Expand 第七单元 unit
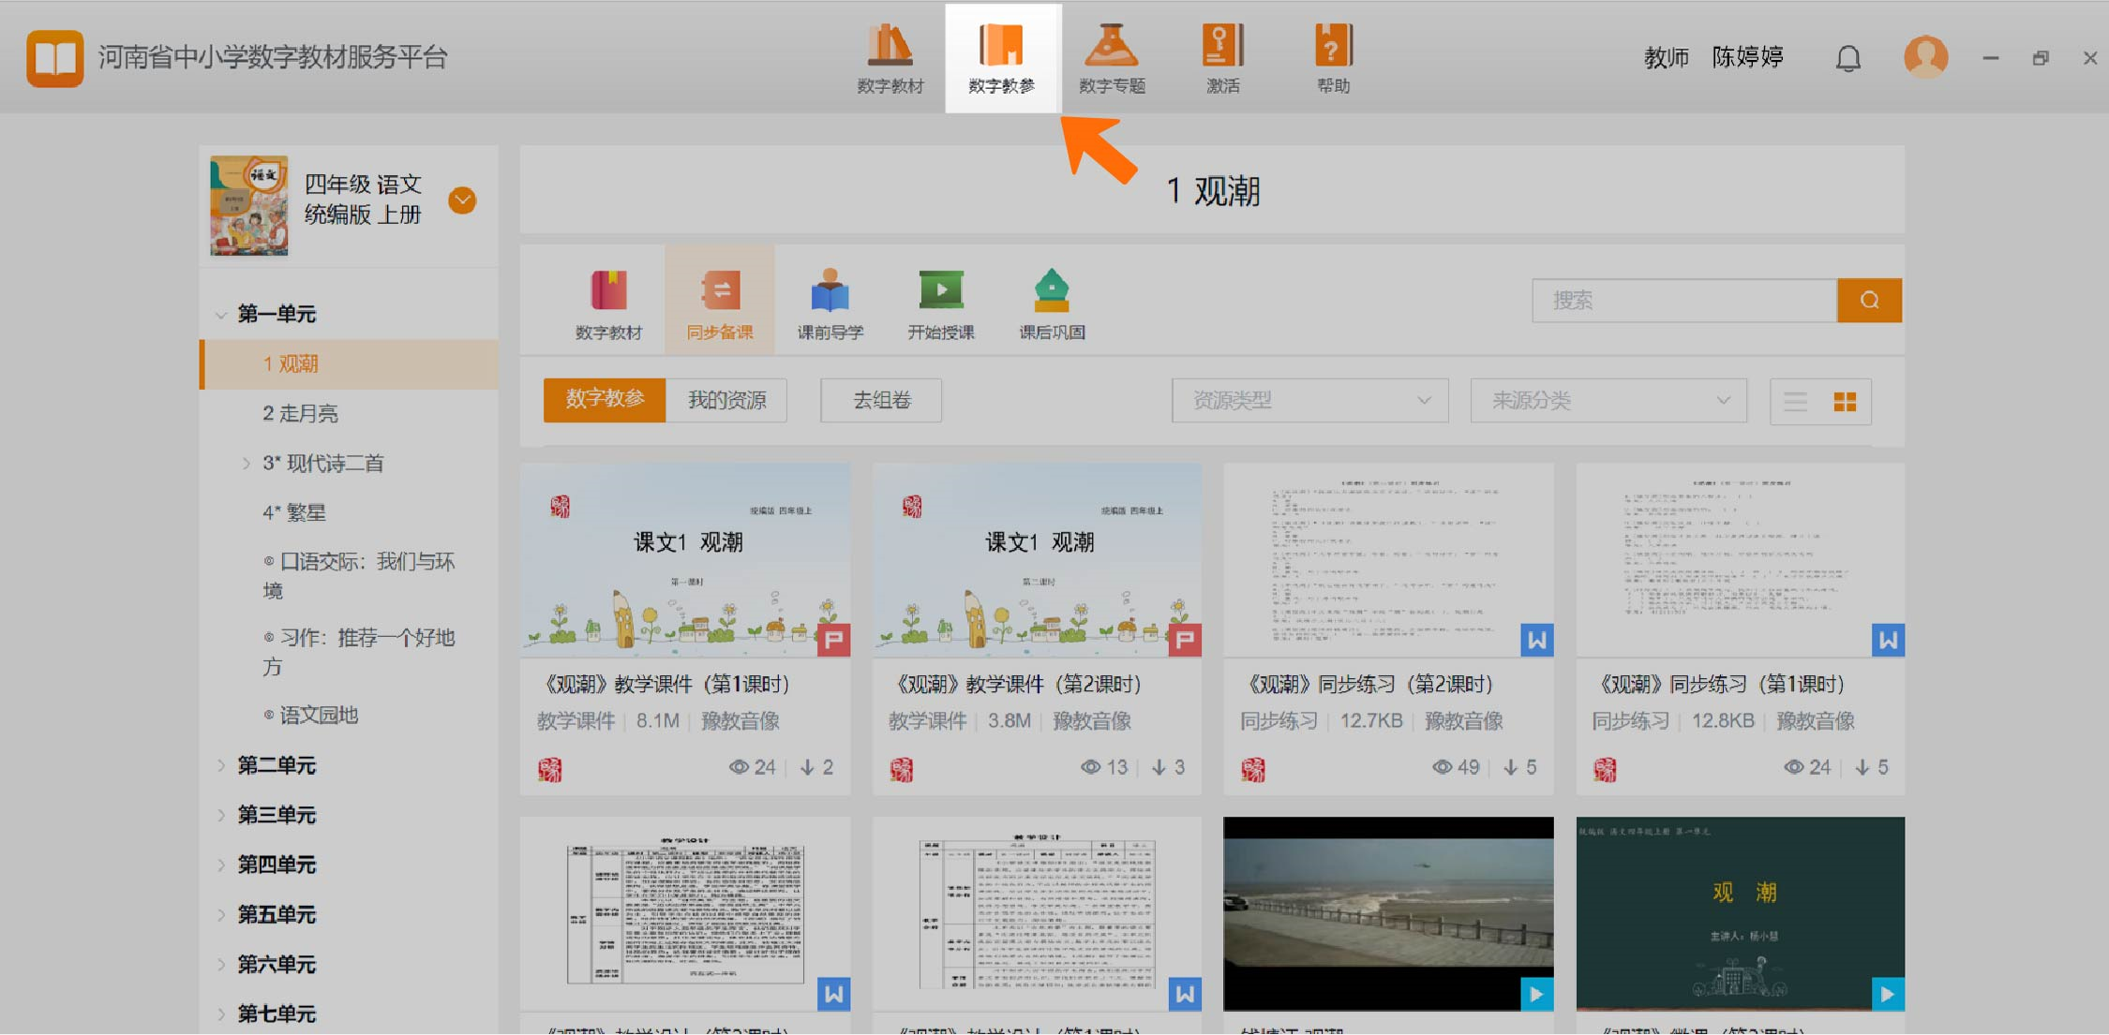 [x=221, y=1013]
